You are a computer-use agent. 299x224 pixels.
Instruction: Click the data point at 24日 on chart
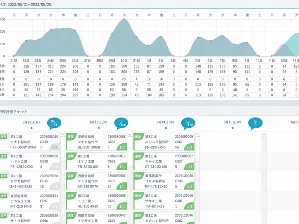pyautogui.click(x=51, y=30)
